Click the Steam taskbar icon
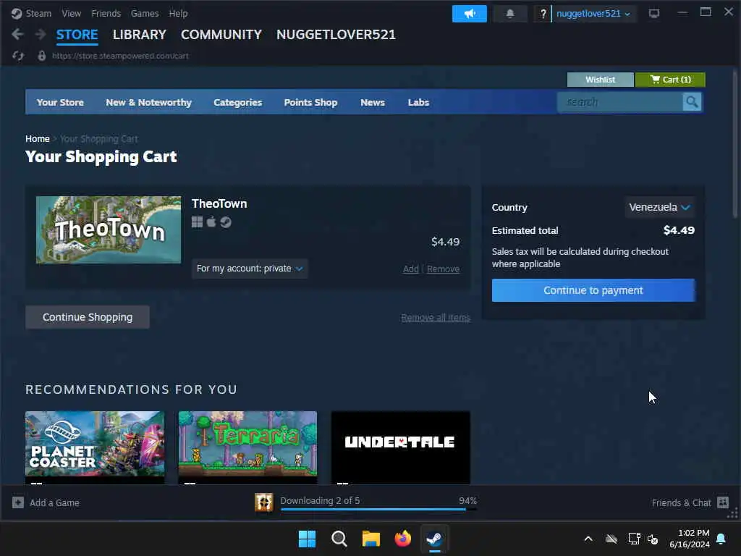Image resolution: width=741 pixels, height=556 pixels. pyautogui.click(x=434, y=539)
